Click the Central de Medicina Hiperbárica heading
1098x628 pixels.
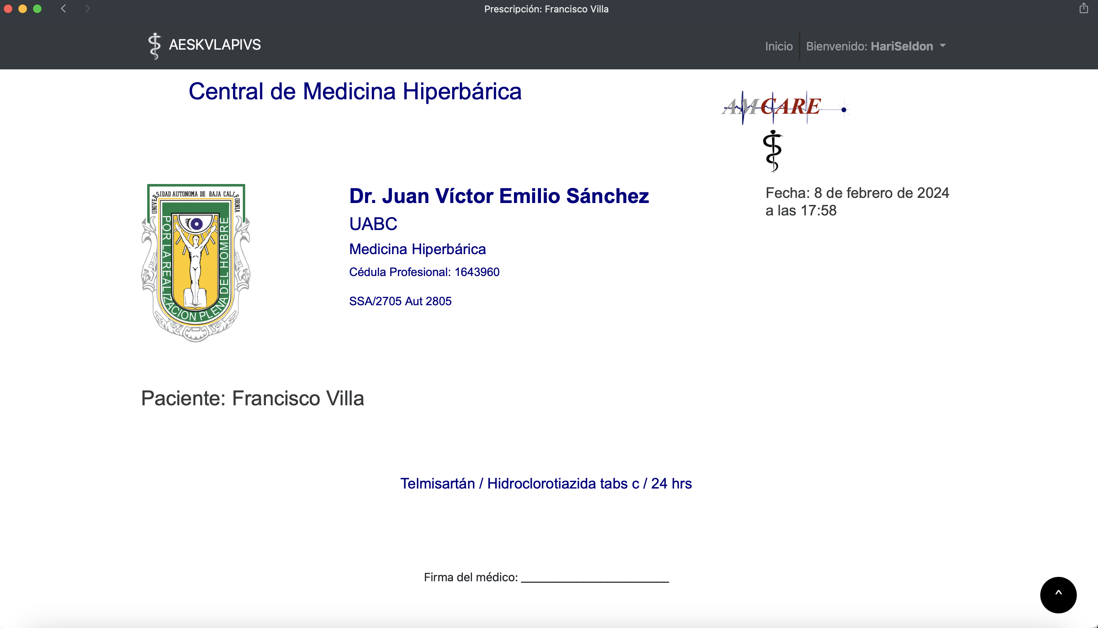coord(355,91)
